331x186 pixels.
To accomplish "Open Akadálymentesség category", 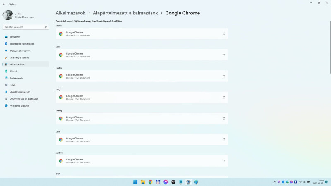I will pyautogui.click(x=26, y=92).
